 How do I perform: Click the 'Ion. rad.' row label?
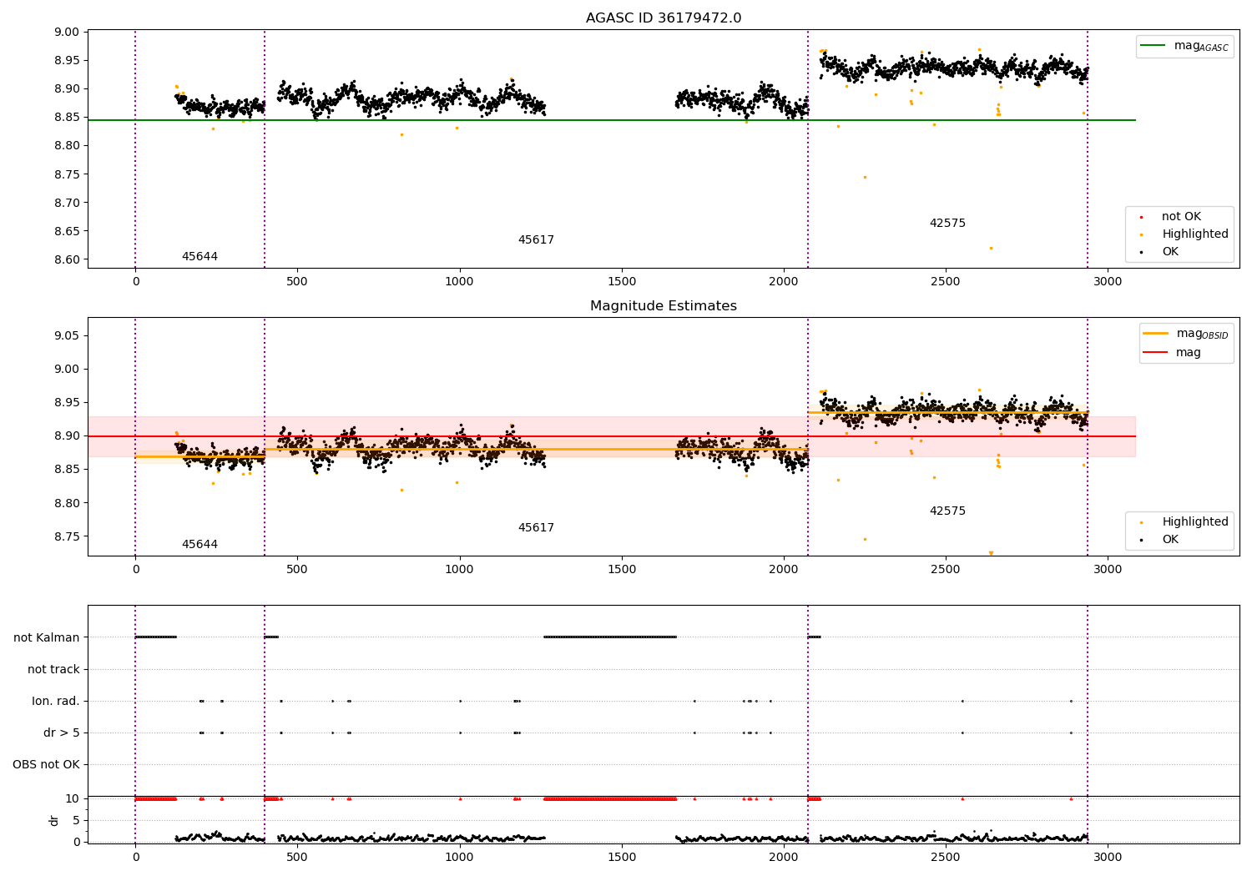click(x=56, y=701)
